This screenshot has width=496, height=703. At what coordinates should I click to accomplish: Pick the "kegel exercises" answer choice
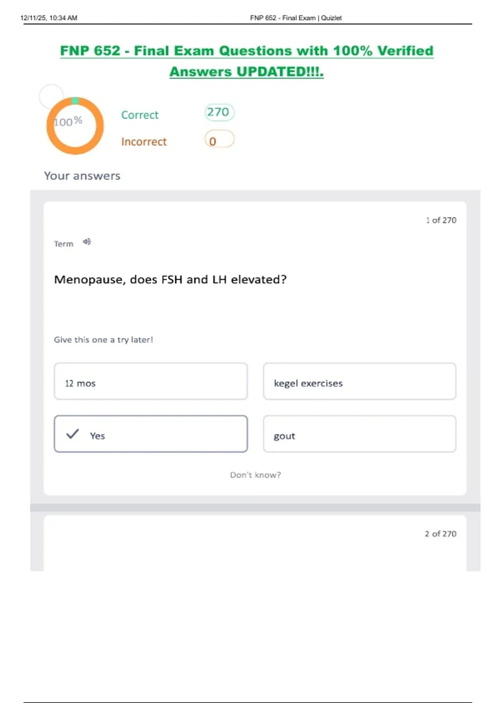coord(359,382)
